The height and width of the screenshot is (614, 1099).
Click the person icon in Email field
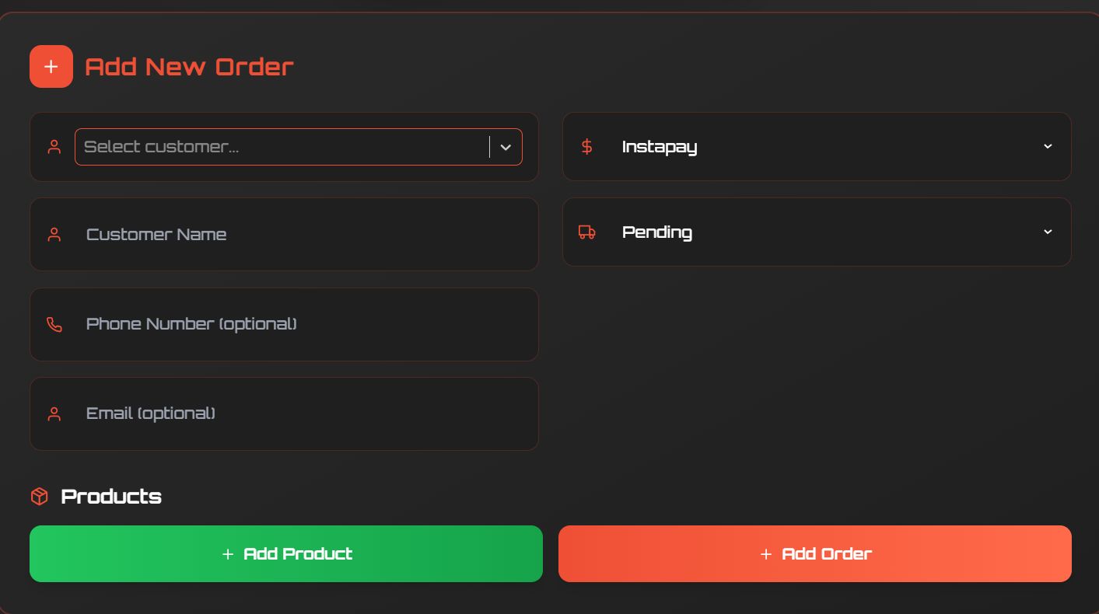click(x=54, y=414)
